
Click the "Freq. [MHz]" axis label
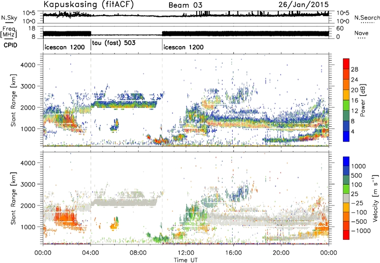9,31
